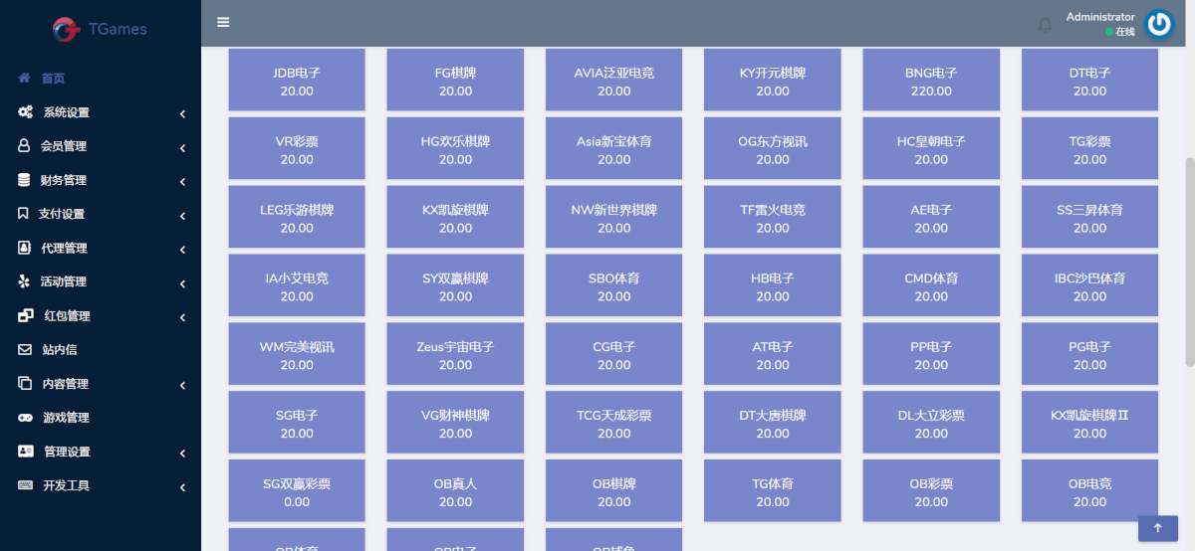Screen dimensions: 1195x551
Task: Expand the 财务管理 menu chevron
Action: (183, 182)
